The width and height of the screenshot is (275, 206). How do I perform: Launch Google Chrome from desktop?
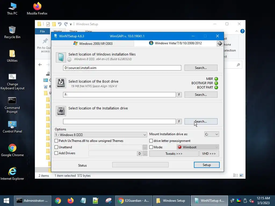pos(12,150)
